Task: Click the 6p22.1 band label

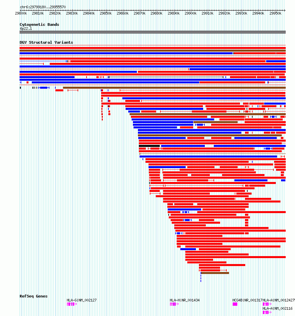Action: click(x=26, y=28)
